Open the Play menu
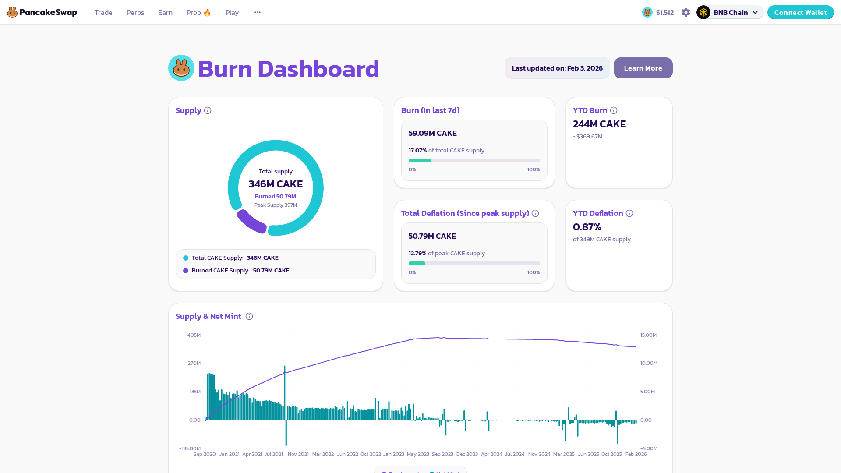Viewport: 841px width, 473px height. click(232, 12)
